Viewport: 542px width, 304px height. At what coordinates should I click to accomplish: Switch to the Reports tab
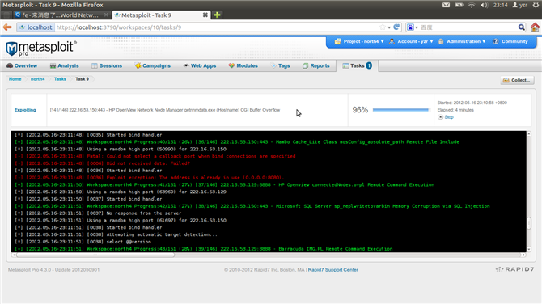316,65
